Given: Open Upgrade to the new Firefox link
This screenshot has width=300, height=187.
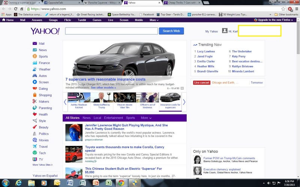Looking at the screenshot, I should click(273, 20).
